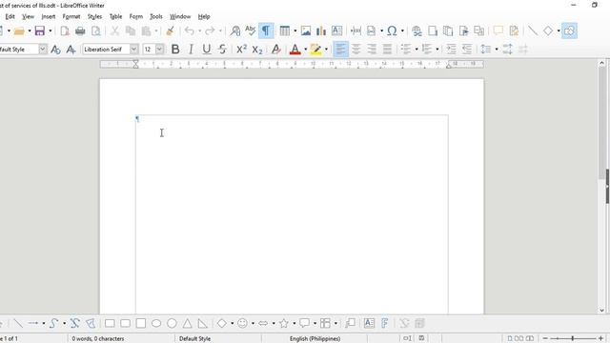
Task: Open Find and Replace
Action: [x=235, y=30]
